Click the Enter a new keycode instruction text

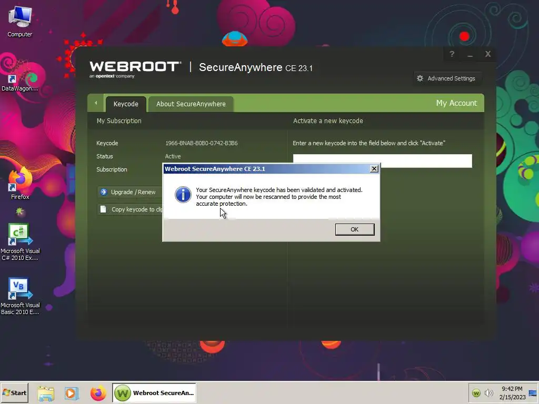pos(369,143)
